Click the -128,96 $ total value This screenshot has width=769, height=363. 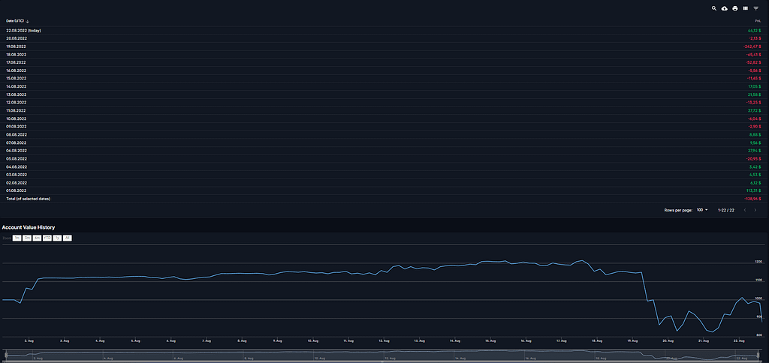752,199
